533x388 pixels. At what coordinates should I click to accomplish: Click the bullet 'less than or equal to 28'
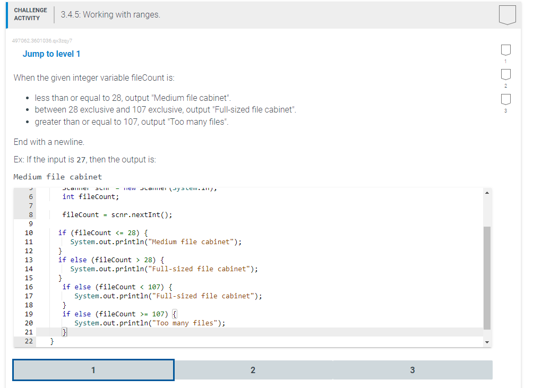[x=133, y=98]
